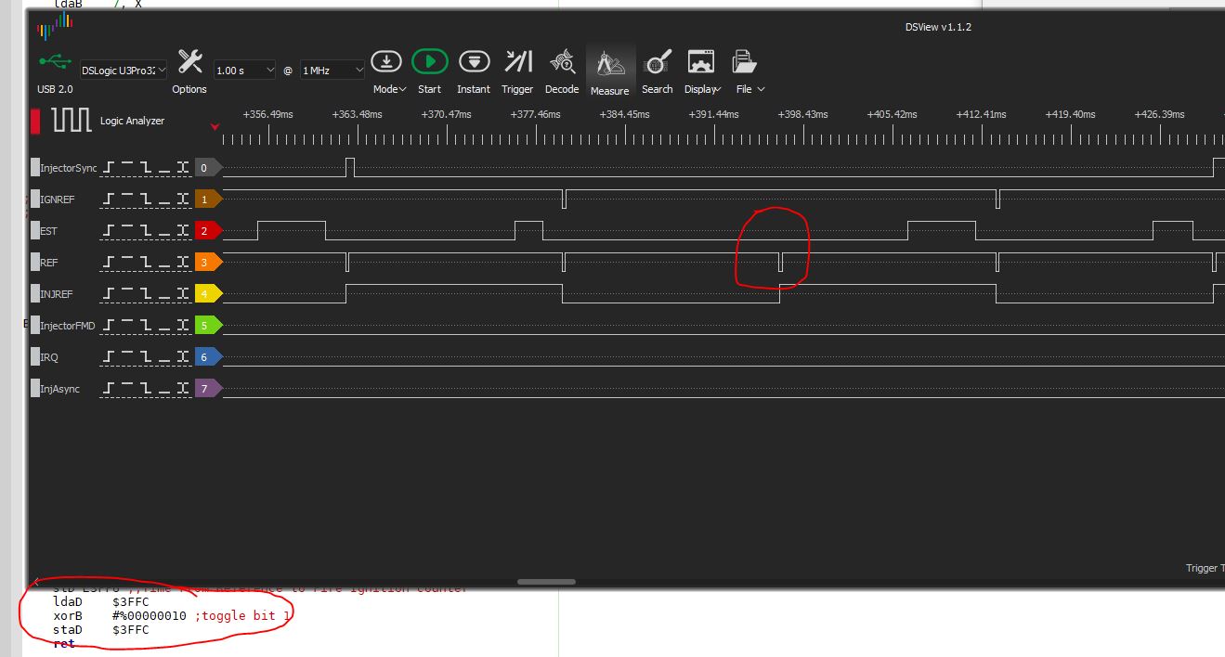Set falling-edge trigger on IGNREF channel
This screenshot has height=657, width=1225.
pyautogui.click(x=146, y=200)
